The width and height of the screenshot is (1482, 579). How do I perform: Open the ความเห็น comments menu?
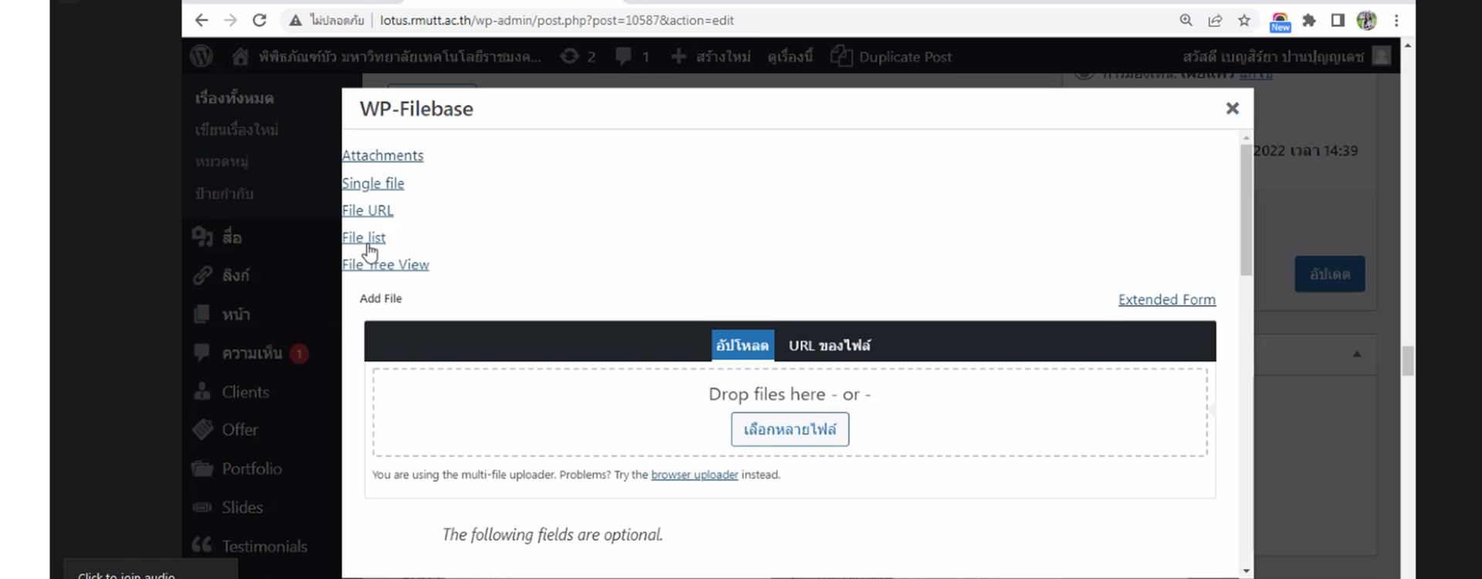tap(252, 353)
